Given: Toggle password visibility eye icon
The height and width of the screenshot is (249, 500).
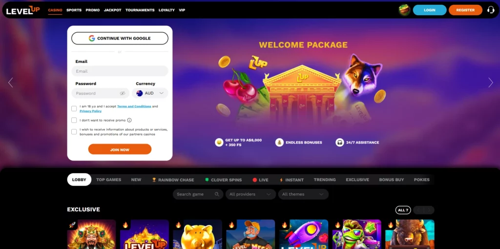Looking at the screenshot, I should point(123,93).
